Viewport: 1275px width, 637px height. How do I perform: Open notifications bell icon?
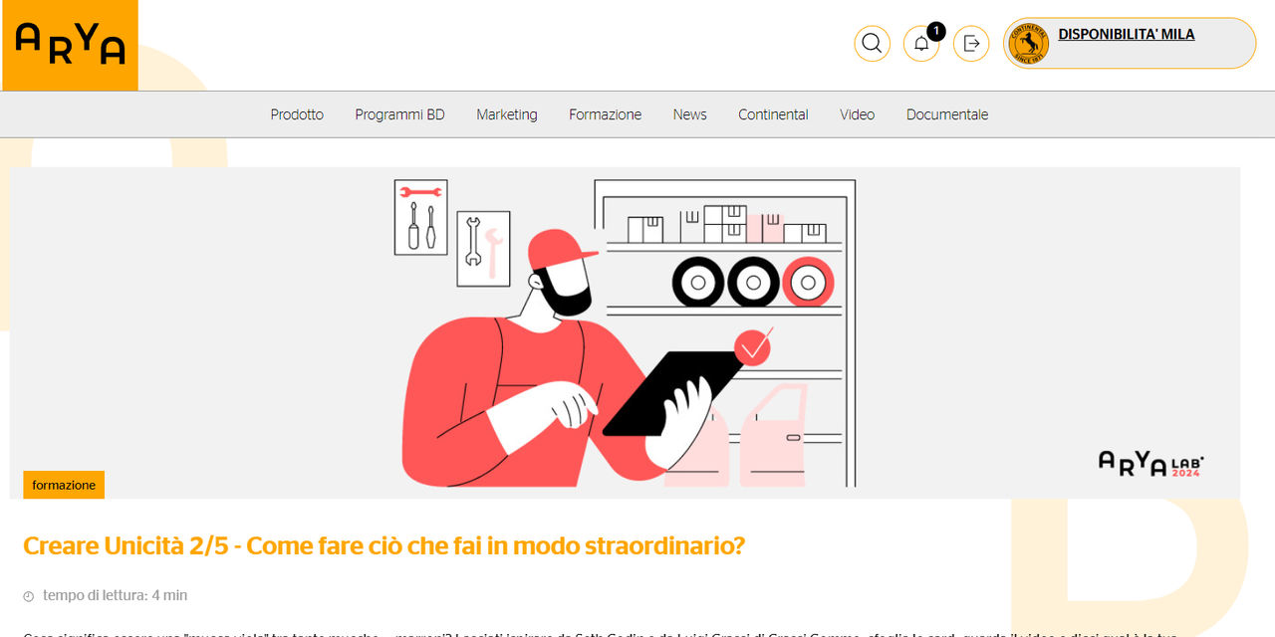coord(921,44)
